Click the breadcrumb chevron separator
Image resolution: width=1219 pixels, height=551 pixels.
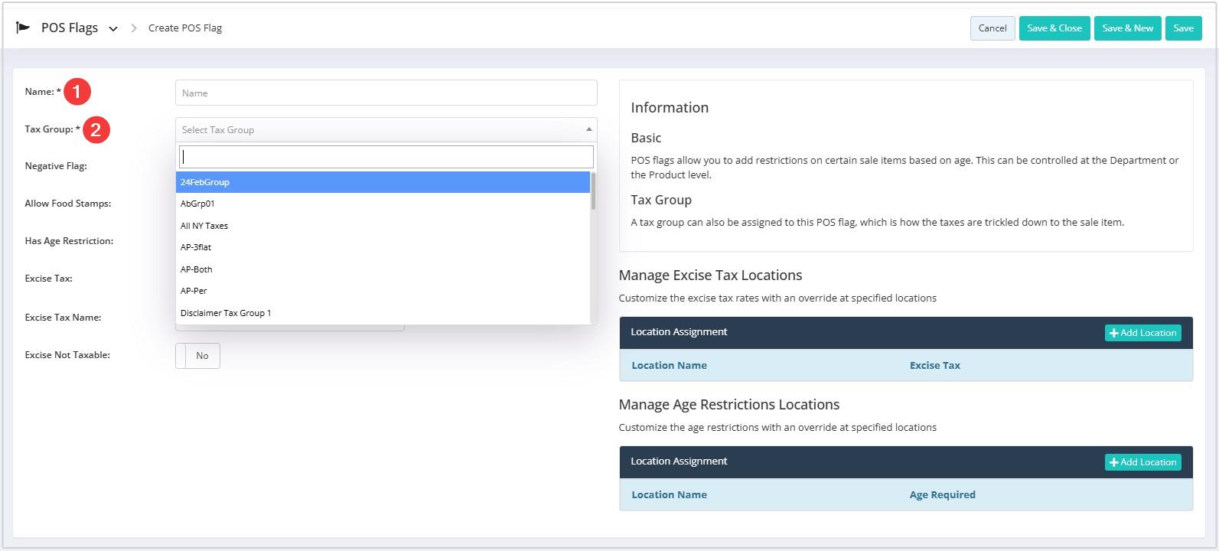tap(134, 28)
